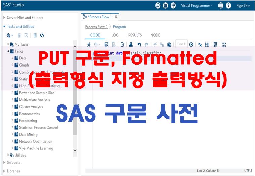Image resolution: width=255 pixels, height=176 pixels.
Task: Click the Help question mark icon
Action: [228, 5]
